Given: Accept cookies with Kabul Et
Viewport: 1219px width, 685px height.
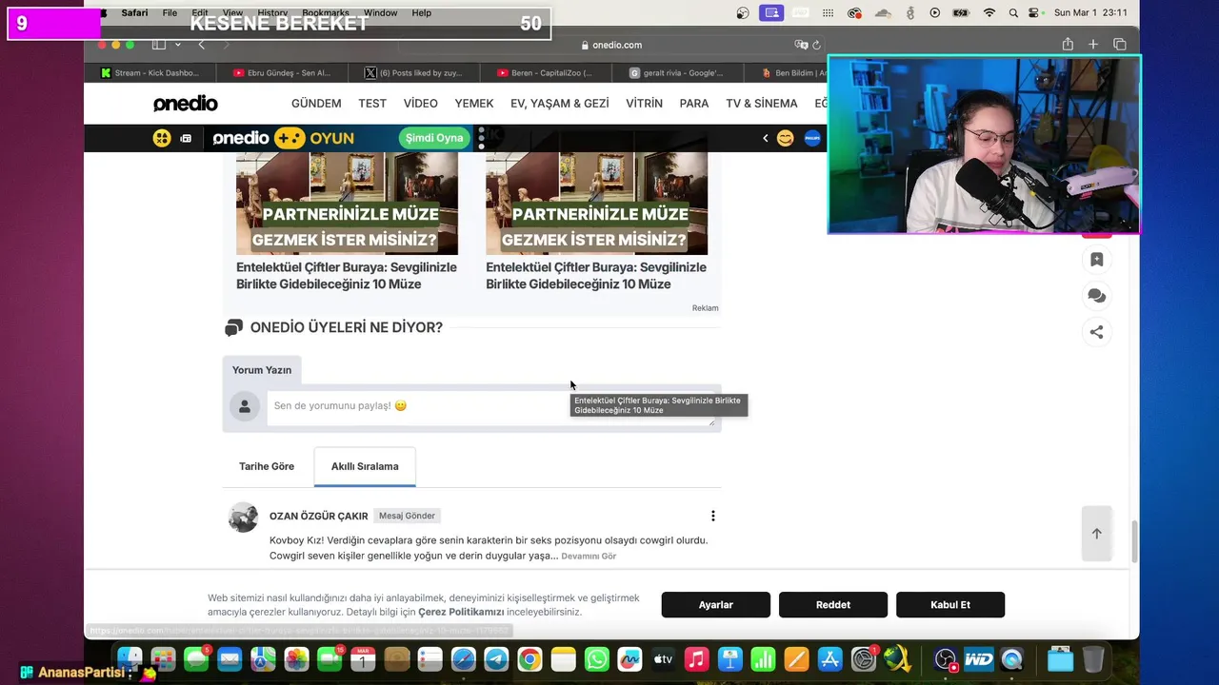Looking at the screenshot, I should pyautogui.click(x=950, y=605).
